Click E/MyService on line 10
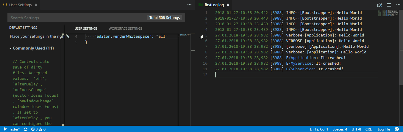The width and height of the screenshot is (403, 132). 299,63
